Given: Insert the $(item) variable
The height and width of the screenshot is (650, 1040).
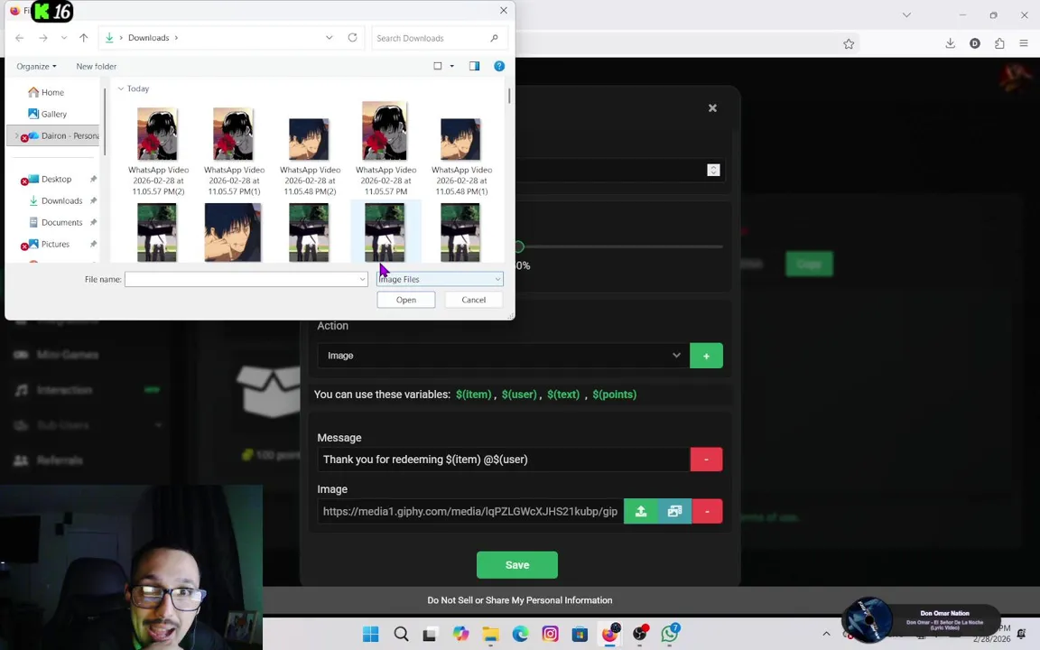Looking at the screenshot, I should click(x=474, y=394).
